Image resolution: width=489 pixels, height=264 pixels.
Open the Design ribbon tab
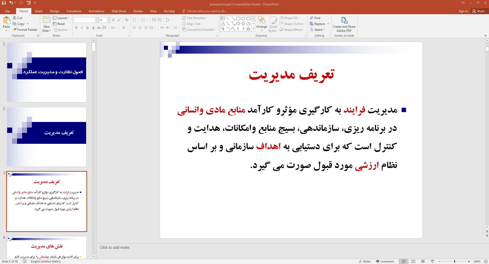point(54,11)
